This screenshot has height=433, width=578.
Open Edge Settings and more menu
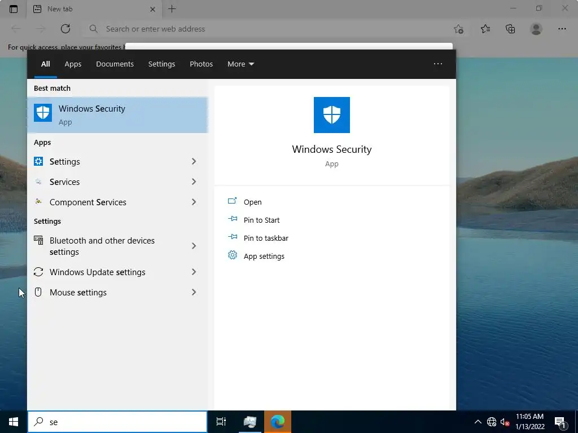tap(562, 29)
